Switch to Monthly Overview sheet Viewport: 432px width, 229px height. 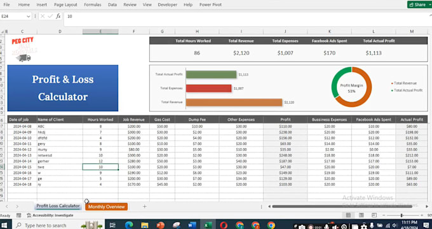(106, 207)
